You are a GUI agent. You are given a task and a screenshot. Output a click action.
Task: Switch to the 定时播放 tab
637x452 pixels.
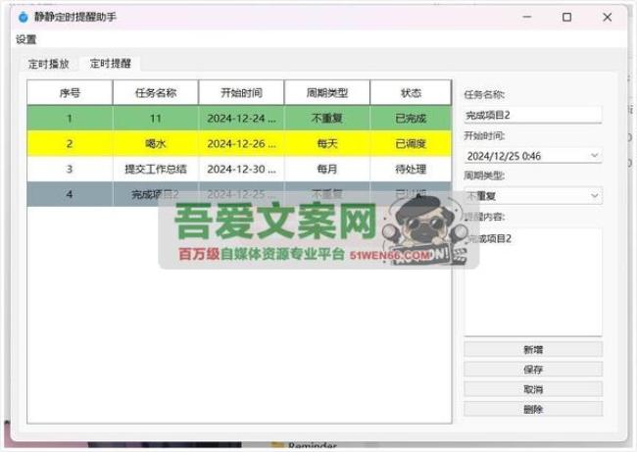(x=46, y=64)
